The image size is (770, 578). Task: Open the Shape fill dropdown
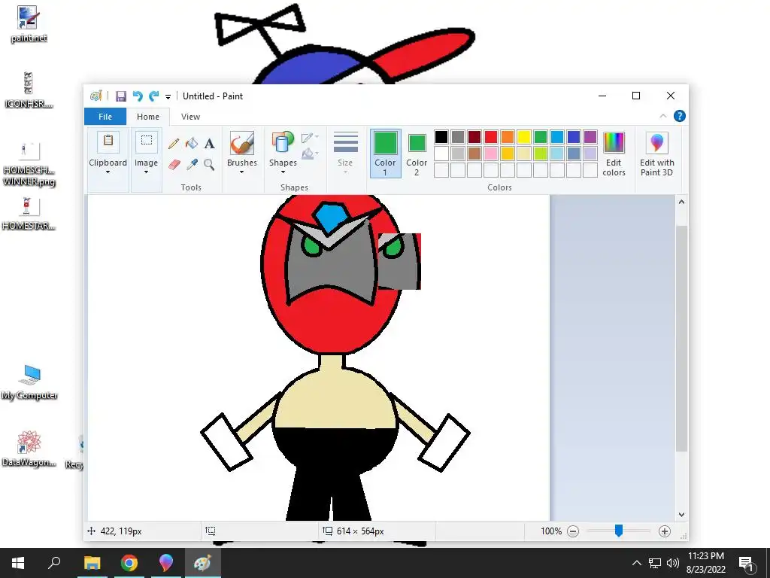pos(311,154)
